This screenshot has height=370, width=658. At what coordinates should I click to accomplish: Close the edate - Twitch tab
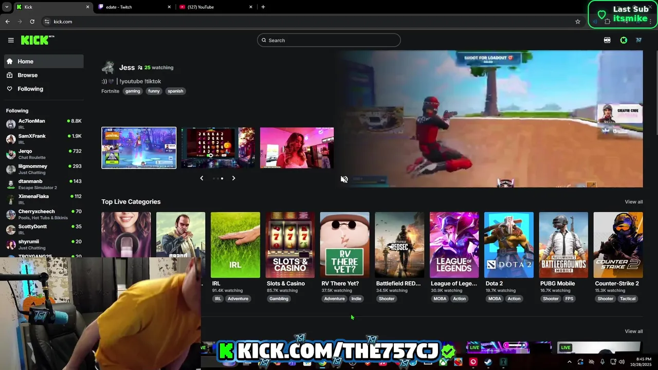170,7
